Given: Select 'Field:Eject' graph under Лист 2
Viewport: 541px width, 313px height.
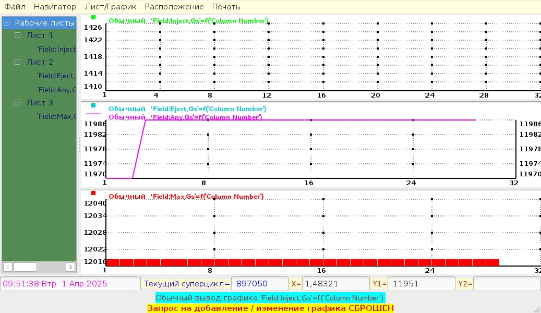Looking at the screenshot, I should (x=56, y=76).
